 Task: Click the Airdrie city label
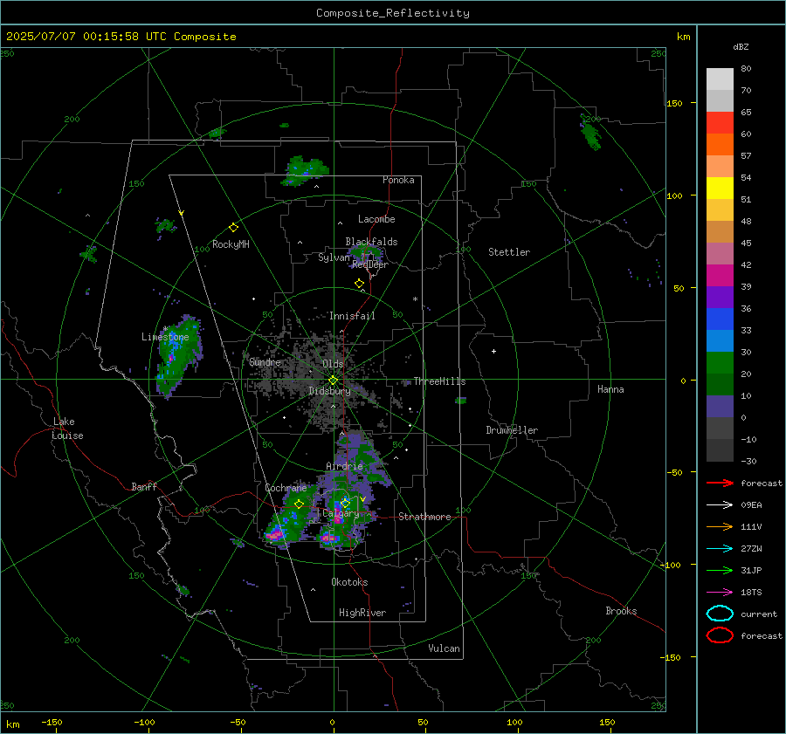coord(344,466)
